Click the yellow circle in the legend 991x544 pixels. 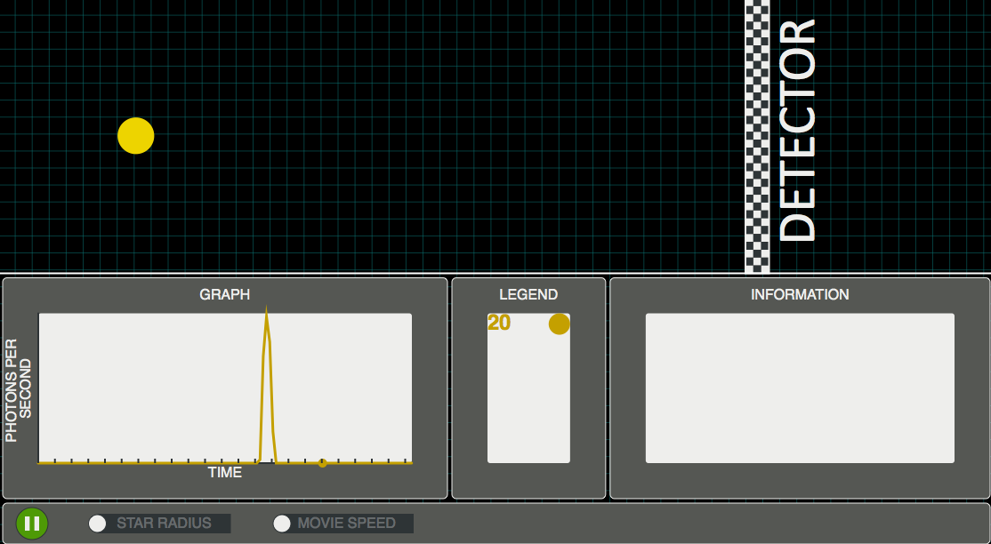559,324
